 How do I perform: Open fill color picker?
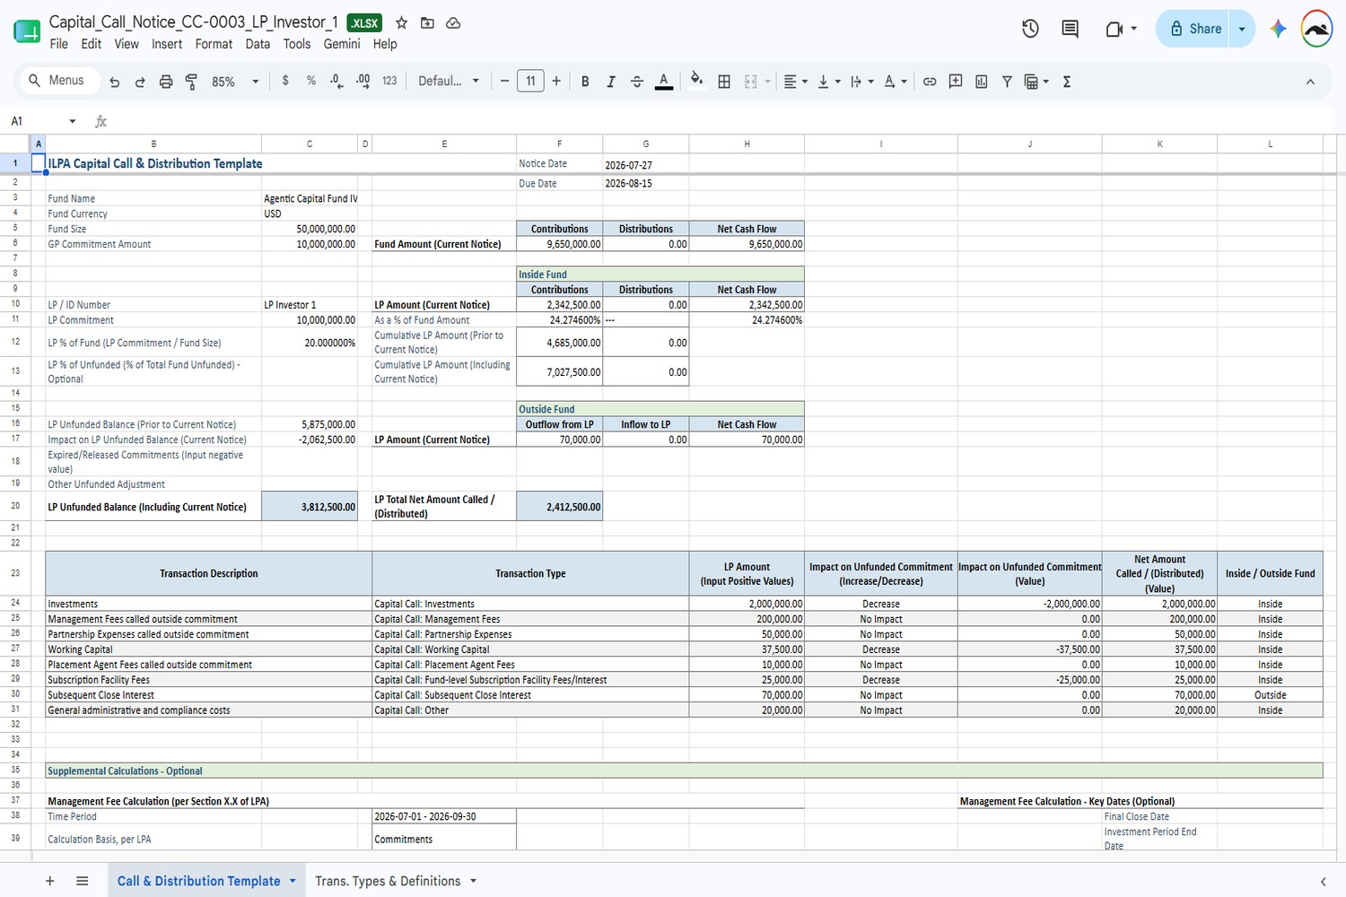click(x=696, y=81)
